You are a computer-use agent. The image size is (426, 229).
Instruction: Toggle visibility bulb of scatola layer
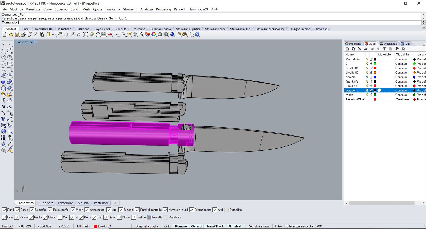click(367, 77)
